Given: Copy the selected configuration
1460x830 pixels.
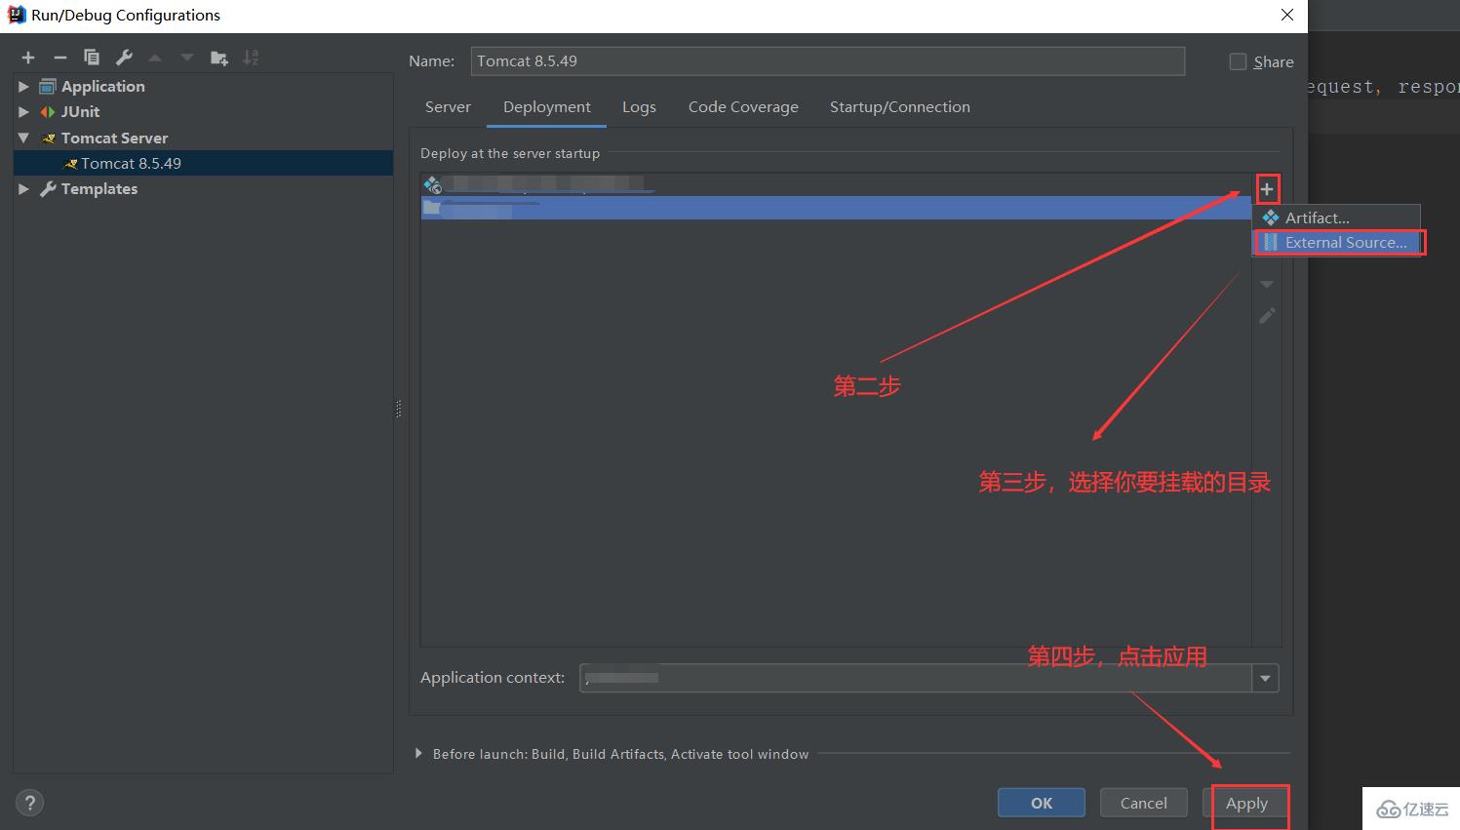Looking at the screenshot, I should click(92, 58).
